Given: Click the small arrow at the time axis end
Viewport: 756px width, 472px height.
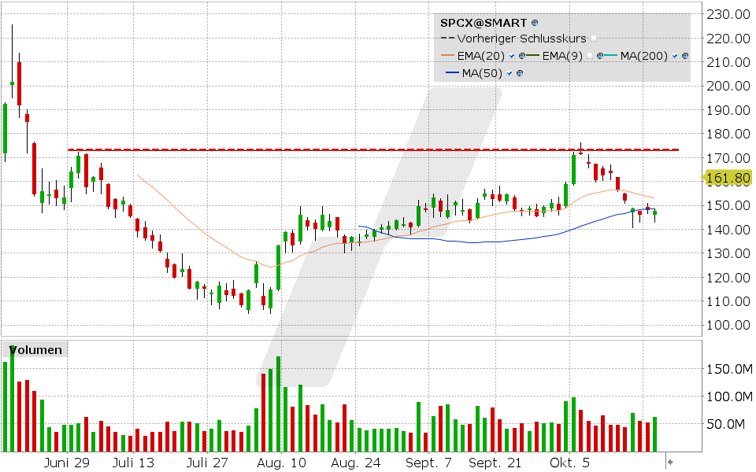Looking at the screenshot, I should (x=669, y=462).
